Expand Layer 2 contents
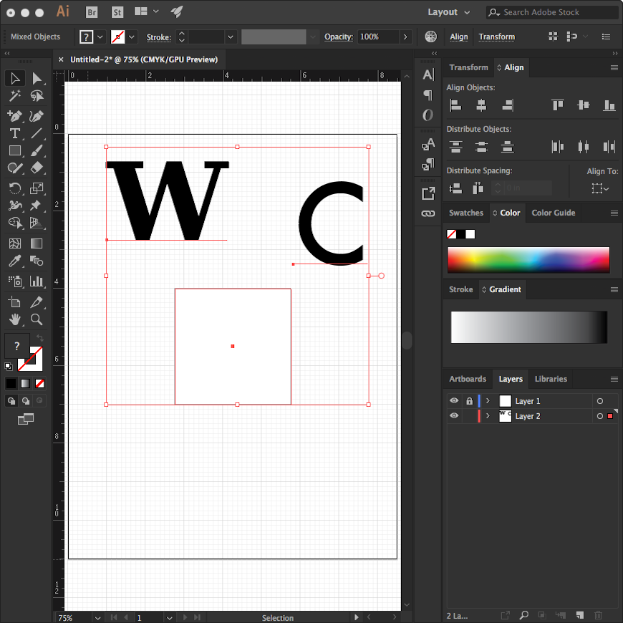Viewport: 623px width, 623px height. coord(488,416)
